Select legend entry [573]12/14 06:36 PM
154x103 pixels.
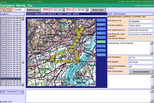tap(11, 85)
